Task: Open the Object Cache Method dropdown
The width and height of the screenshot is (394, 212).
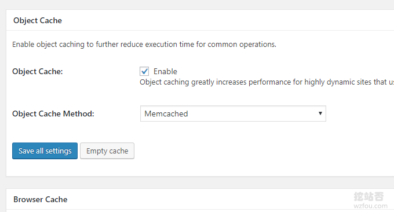Action: tap(233, 114)
